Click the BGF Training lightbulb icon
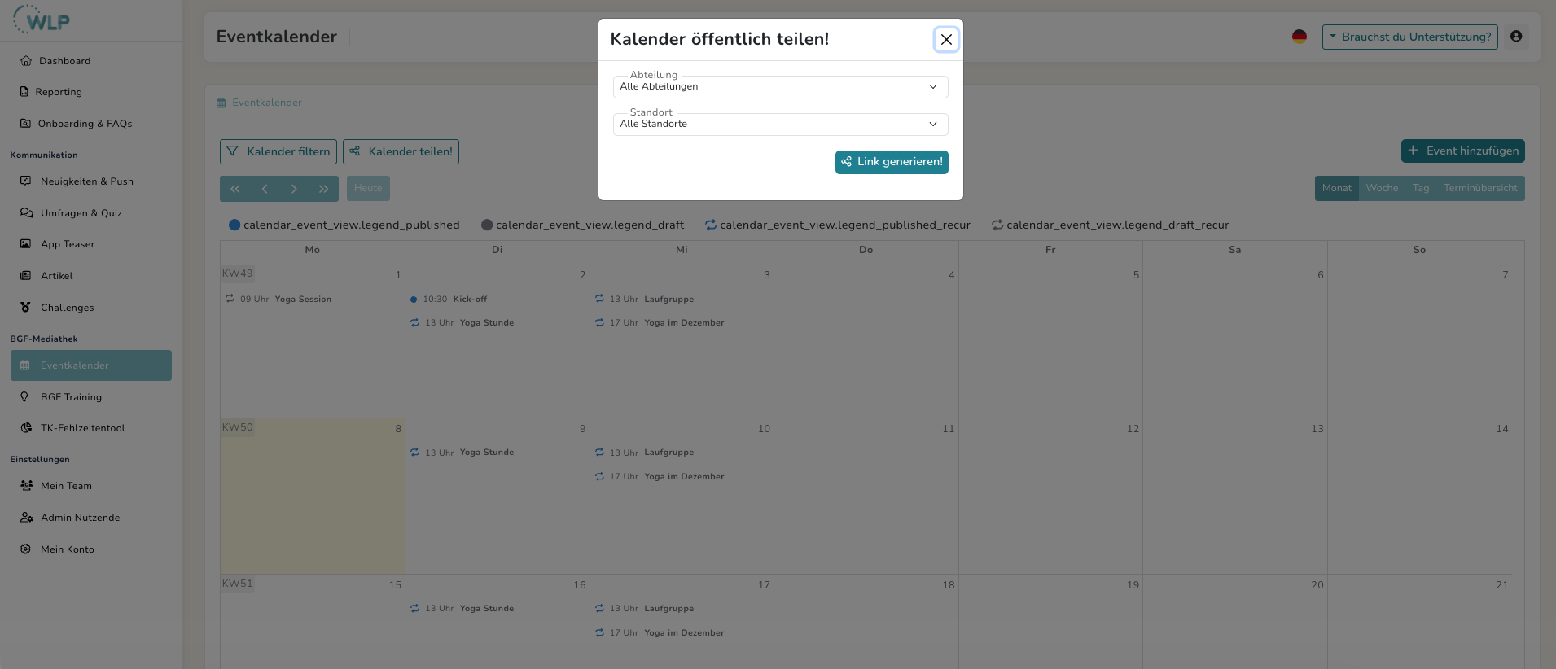 click(x=24, y=397)
